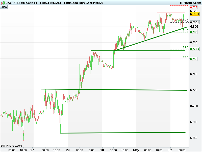Select the rising green diagonal trendline
Viewport: 202px width, 152px height.
pyautogui.click(x=151, y=39)
